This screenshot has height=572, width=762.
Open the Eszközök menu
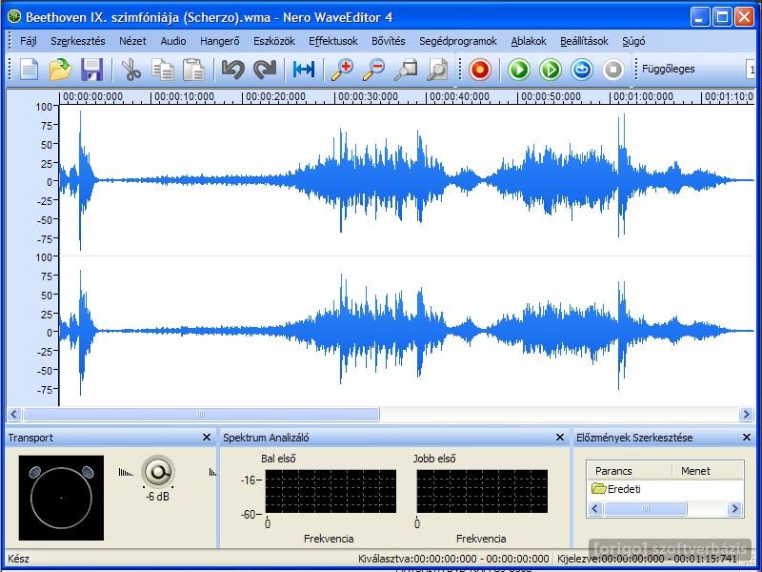(x=274, y=41)
